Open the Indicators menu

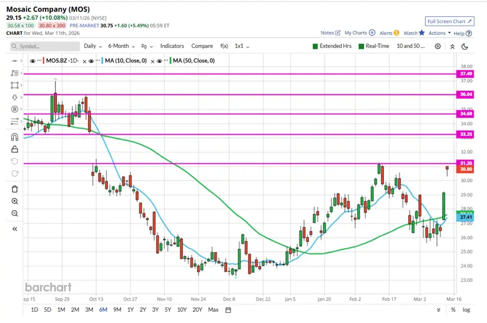[172, 46]
